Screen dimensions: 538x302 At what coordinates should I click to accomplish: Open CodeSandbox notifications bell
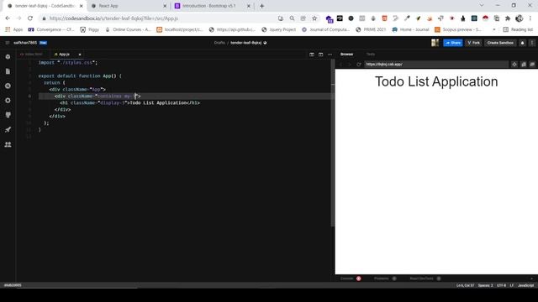click(x=522, y=43)
